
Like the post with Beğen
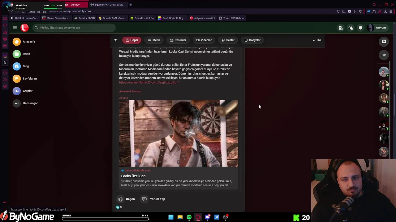tap(126, 199)
